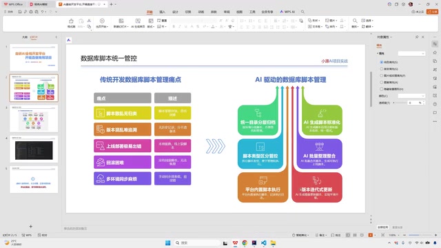Click the search icon next to WPS AI tab

[302, 12]
